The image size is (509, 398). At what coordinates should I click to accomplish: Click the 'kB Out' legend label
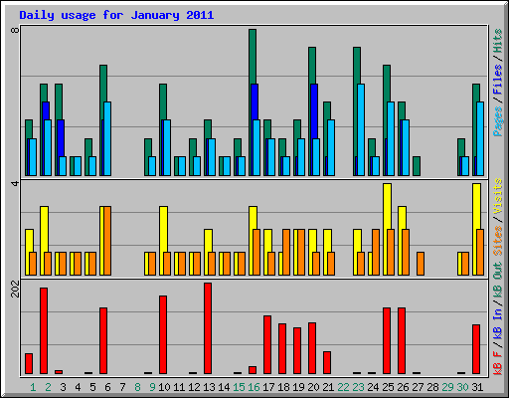(x=497, y=281)
